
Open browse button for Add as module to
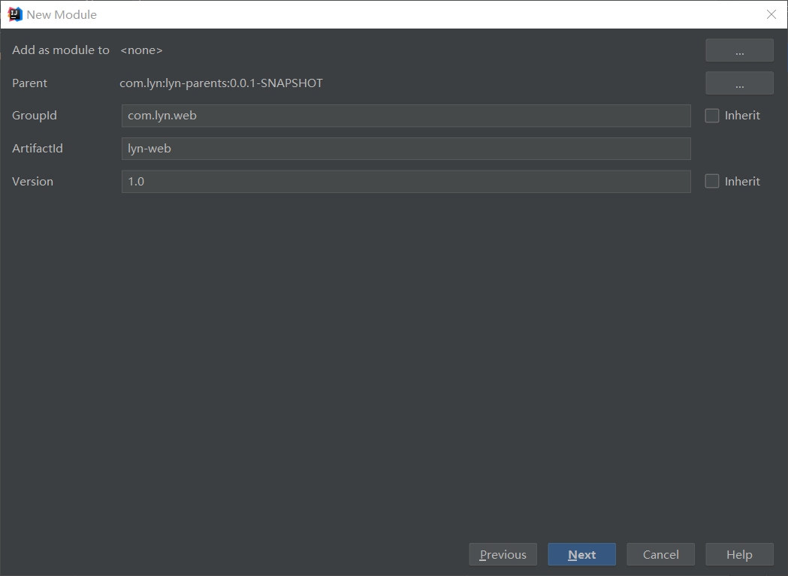coord(739,50)
